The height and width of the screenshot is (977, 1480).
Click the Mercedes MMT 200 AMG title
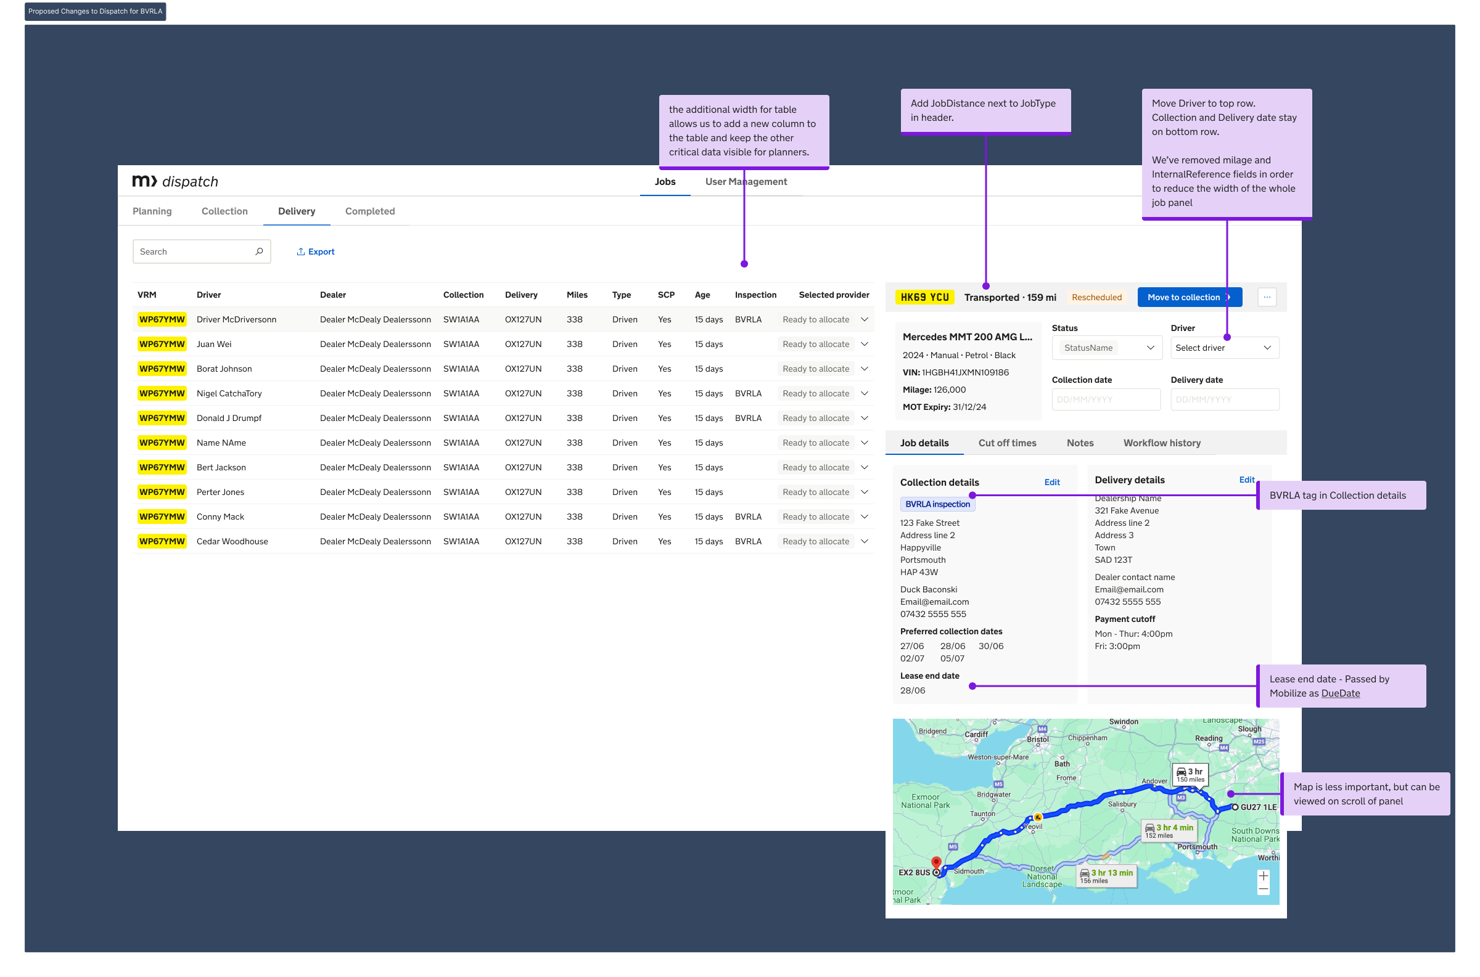[x=967, y=337]
